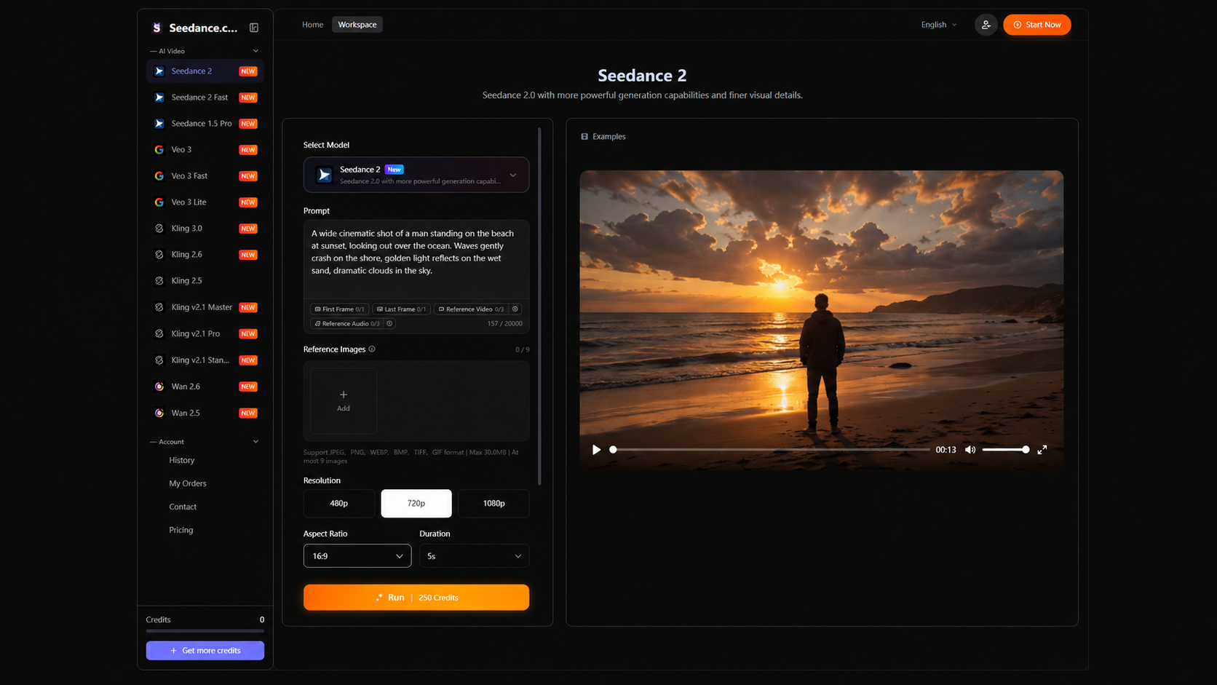Open the Kling v2.1 Pro model

point(205,333)
